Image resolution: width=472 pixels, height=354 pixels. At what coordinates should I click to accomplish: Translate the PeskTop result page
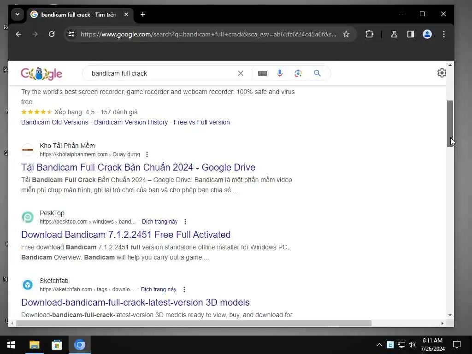pyautogui.click(x=160, y=222)
